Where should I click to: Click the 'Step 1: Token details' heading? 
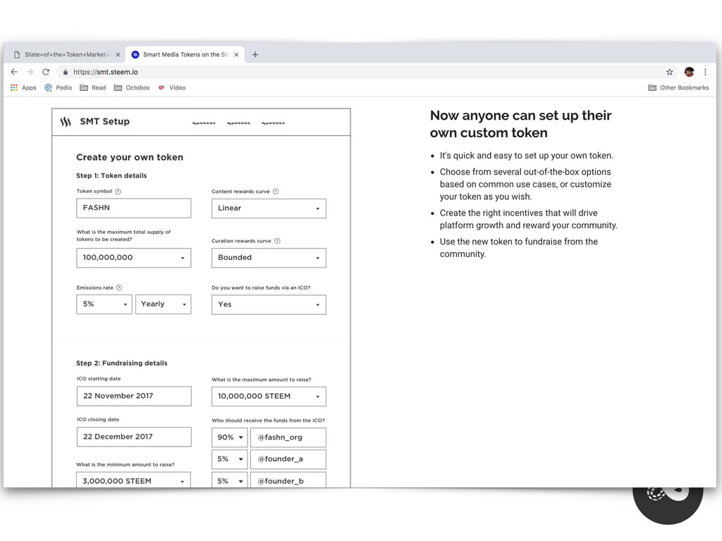coord(111,175)
